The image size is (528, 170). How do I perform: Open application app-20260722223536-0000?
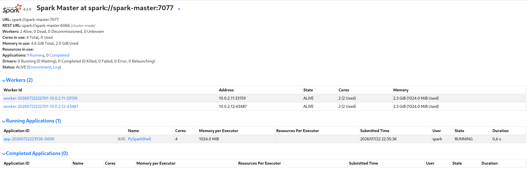[x=29, y=139]
